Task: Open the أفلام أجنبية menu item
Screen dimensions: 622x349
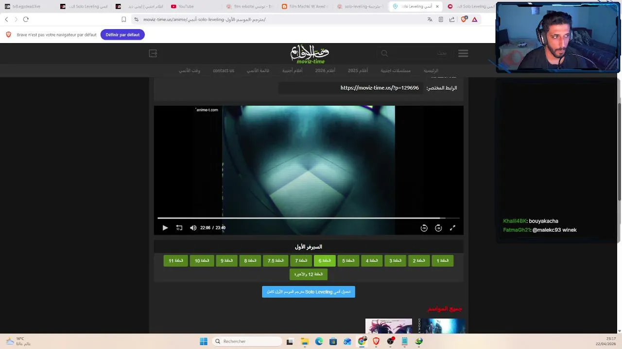Action: pyautogui.click(x=293, y=70)
